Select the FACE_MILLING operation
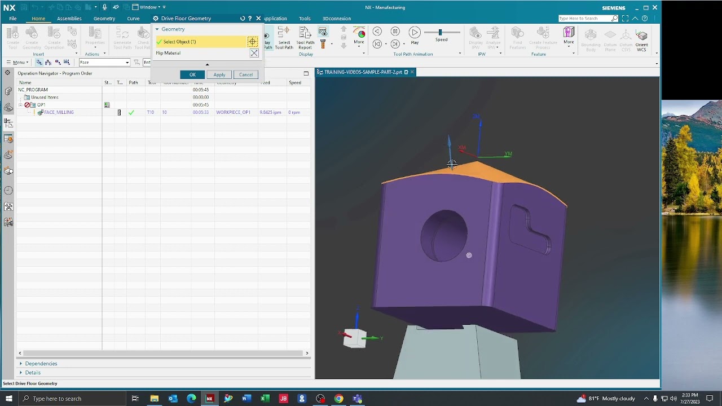Screen dimensions: 722x406 (x=59, y=112)
